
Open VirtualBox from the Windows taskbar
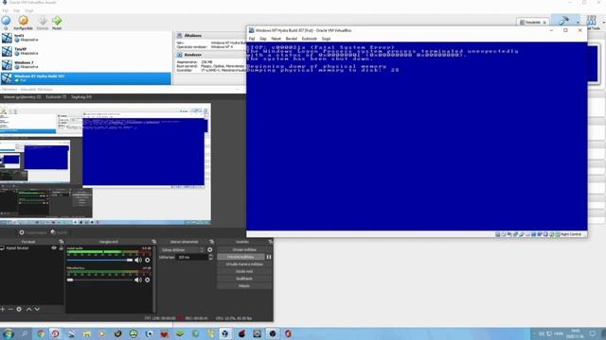click(225, 333)
